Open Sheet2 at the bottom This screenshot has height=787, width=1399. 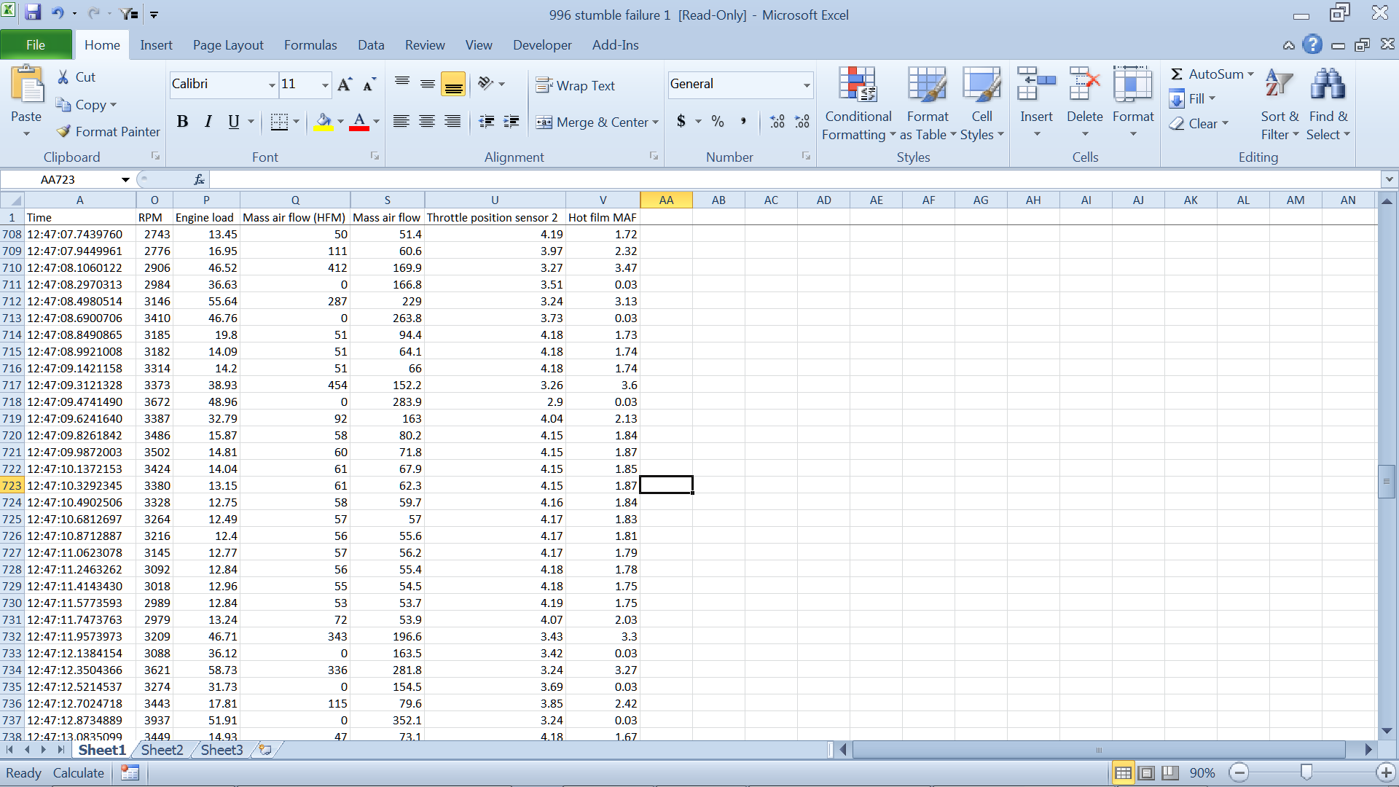[x=161, y=749]
